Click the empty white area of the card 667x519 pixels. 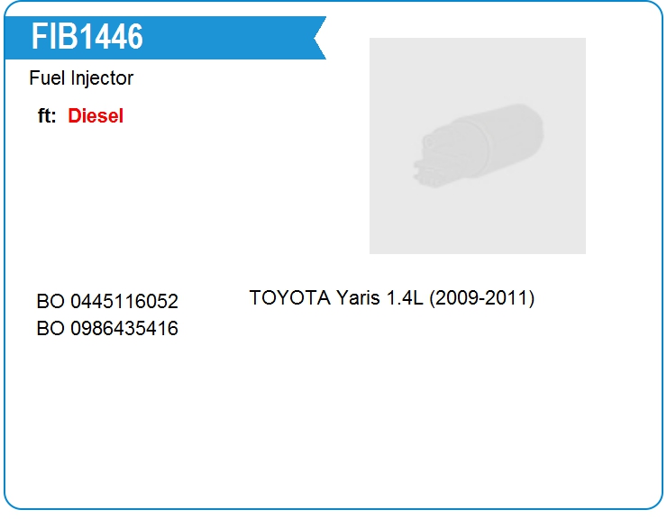(333, 425)
